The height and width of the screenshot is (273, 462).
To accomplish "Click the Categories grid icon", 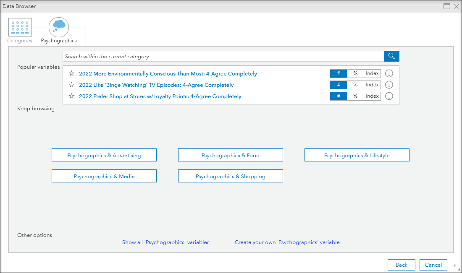I will (20, 26).
